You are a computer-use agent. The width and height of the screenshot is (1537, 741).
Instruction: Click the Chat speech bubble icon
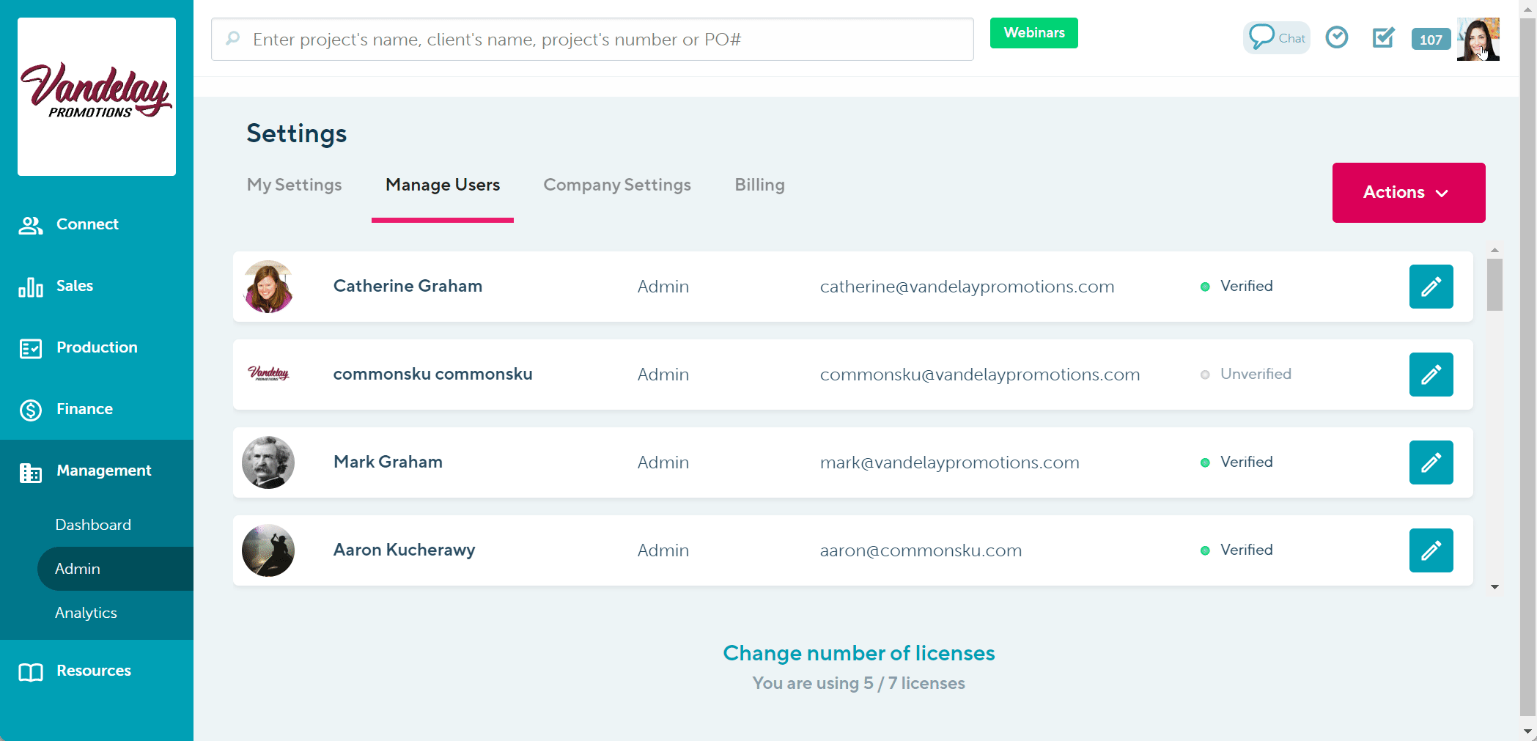[1262, 37]
